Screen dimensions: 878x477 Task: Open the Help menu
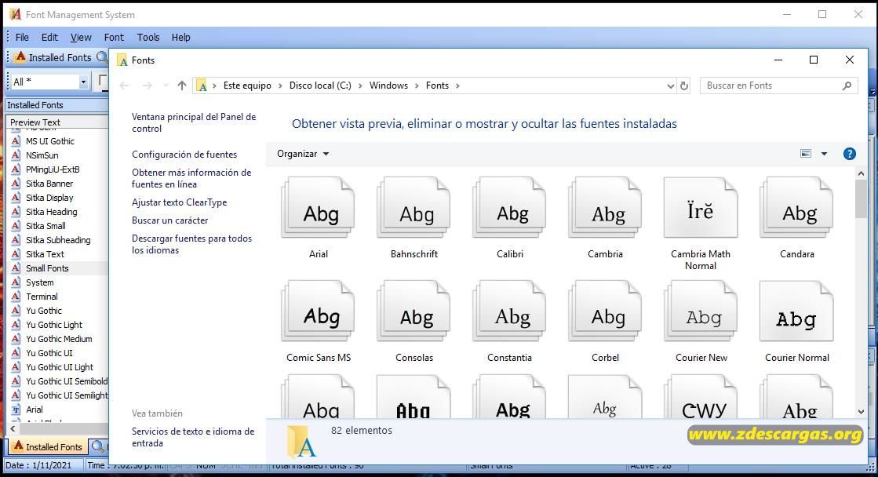click(x=181, y=37)
